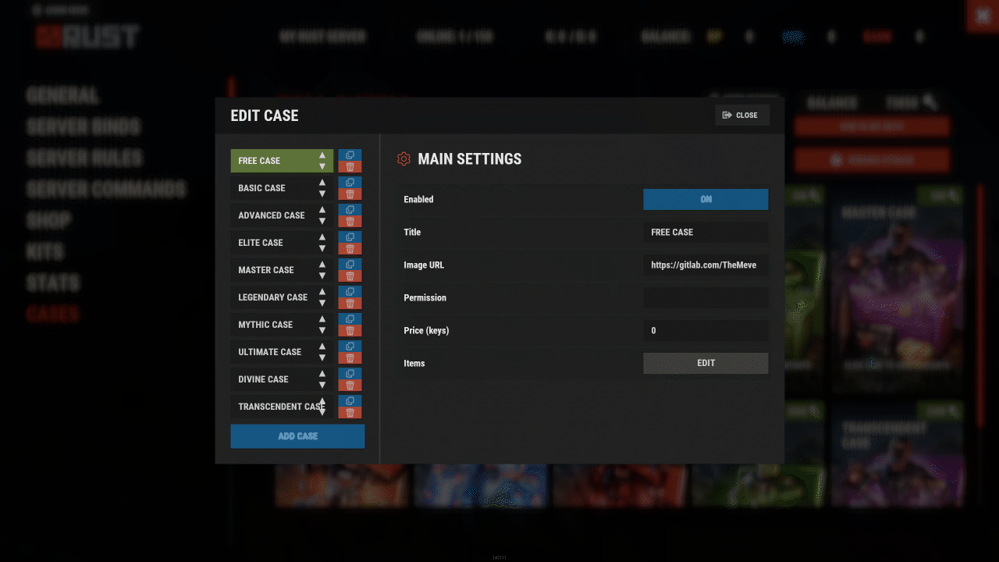Image resolution: width=999 pixels, height=562 pixels.
Task: Delete the Elite Case
Action: tap(350, 249)
